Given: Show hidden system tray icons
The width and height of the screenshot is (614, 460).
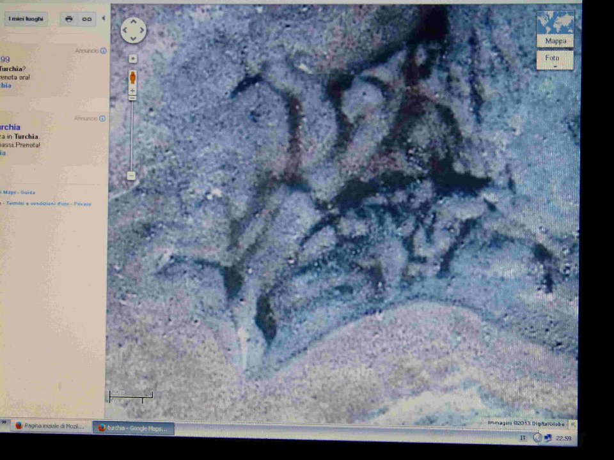Looking at the screenshot, I should [537, 438].
